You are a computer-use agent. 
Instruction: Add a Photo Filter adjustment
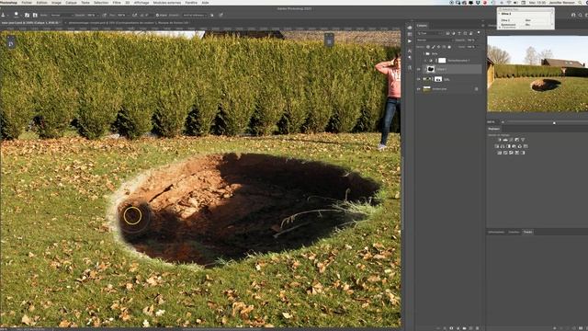coord(514,146)
